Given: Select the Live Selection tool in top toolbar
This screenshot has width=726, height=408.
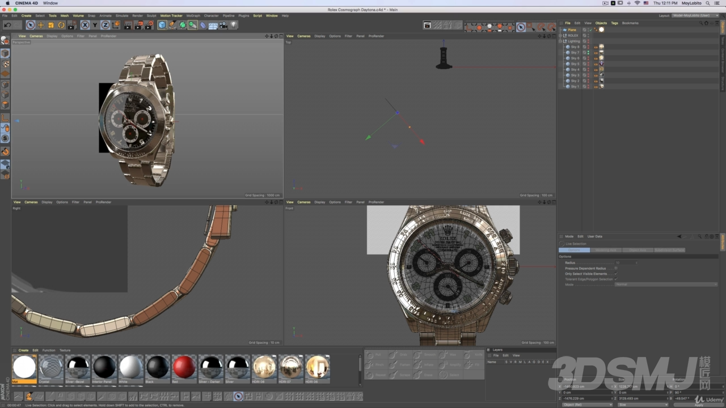Looking at the screenshot, I should tap(31, 25).
